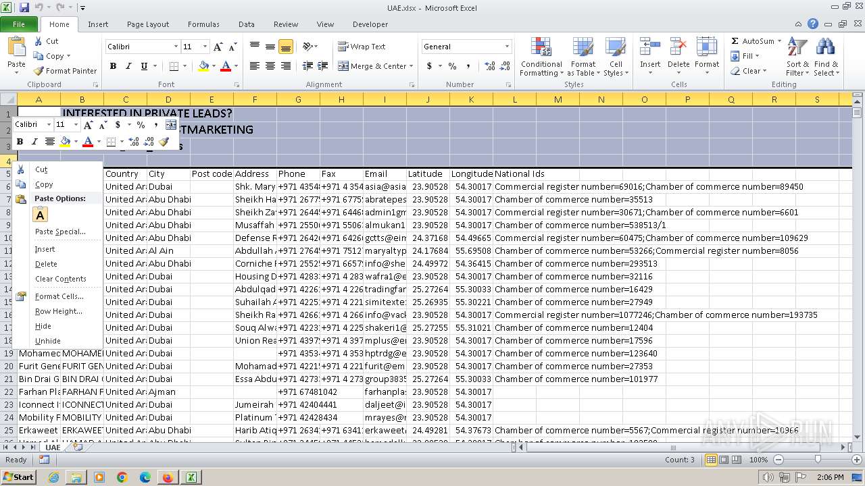Toggle Wrap Text
This screenshot has width=865, height=486.
pyautogui.click(x=362, y=47)
